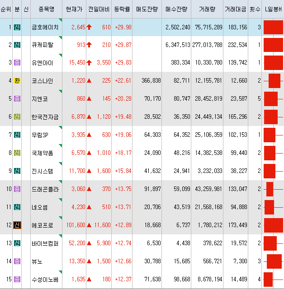Select stock name 유앤아이
This screenshot has width=284, height=289.
43,63
